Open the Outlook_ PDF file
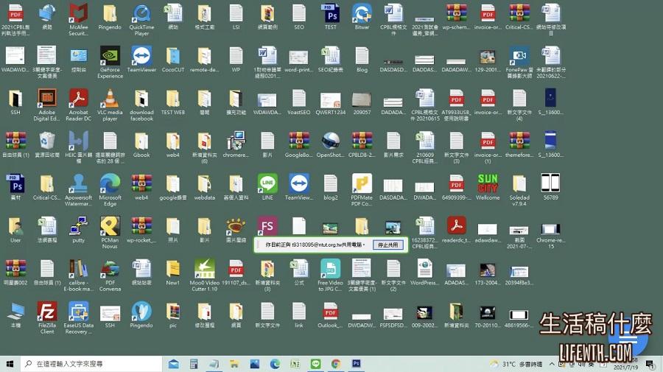 click(331, 315)
